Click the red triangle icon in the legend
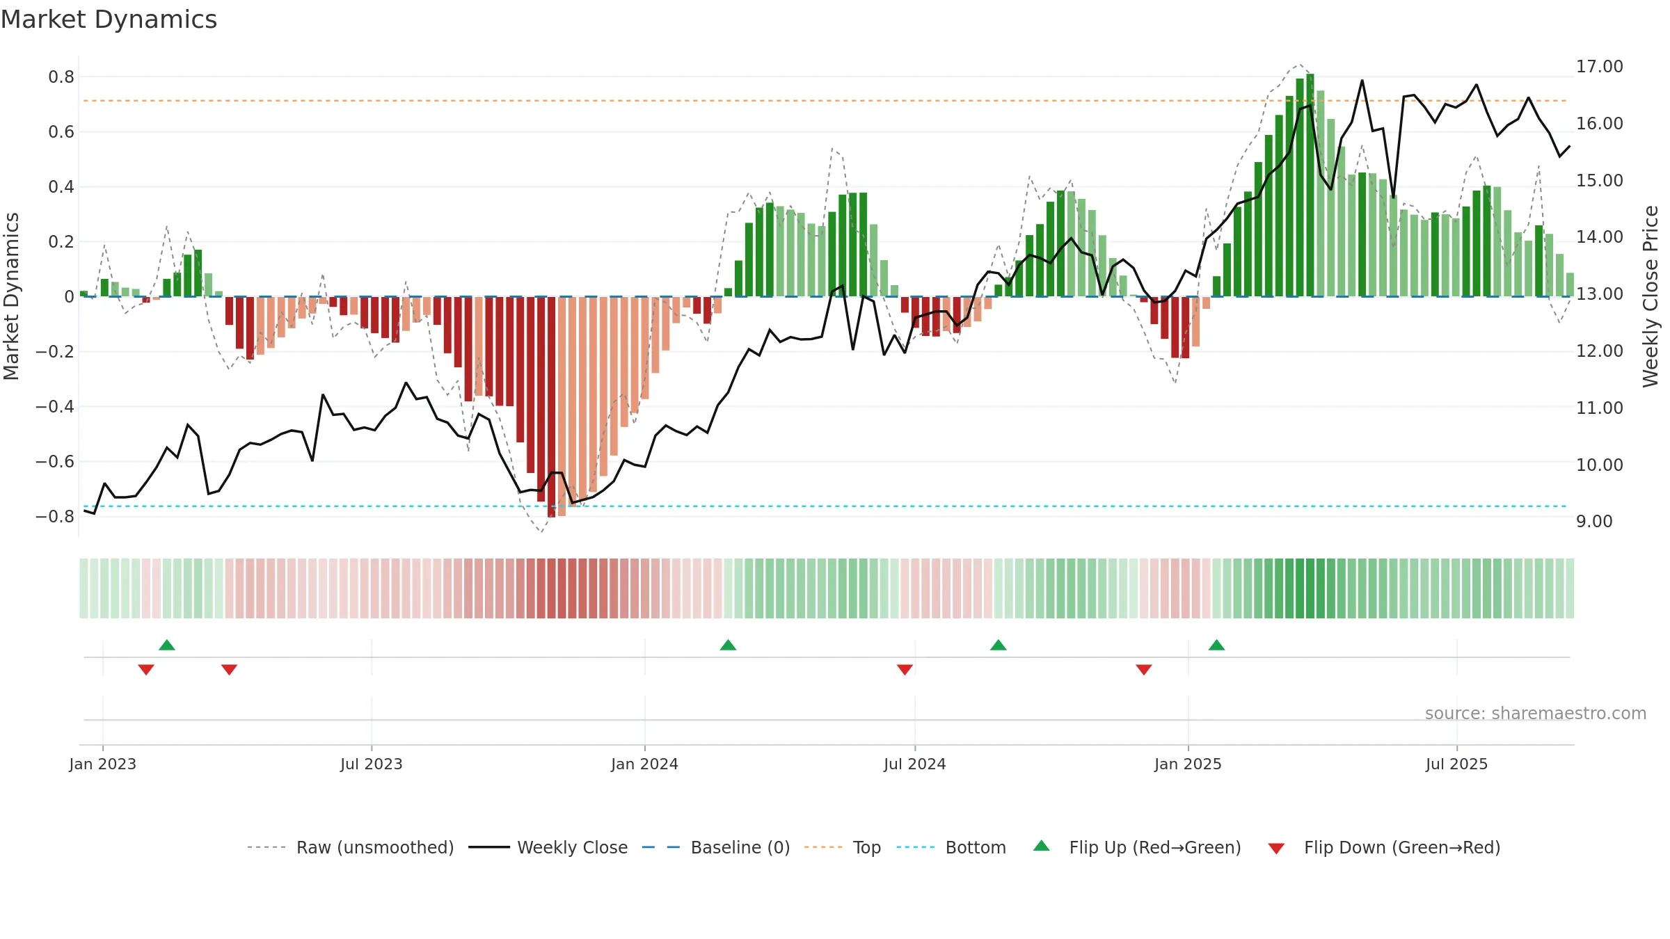The height and width of the screenshot is (939, 1670). (1276, 849)
